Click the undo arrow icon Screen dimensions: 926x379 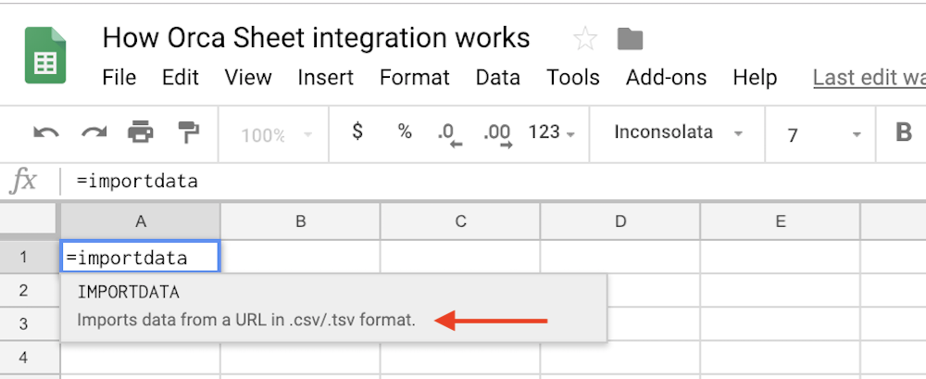45,133
